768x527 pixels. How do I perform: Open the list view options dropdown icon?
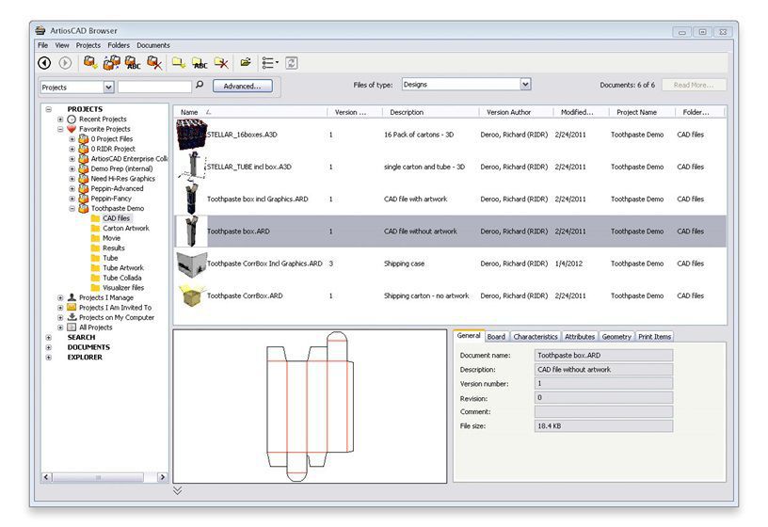click(270, 63)
